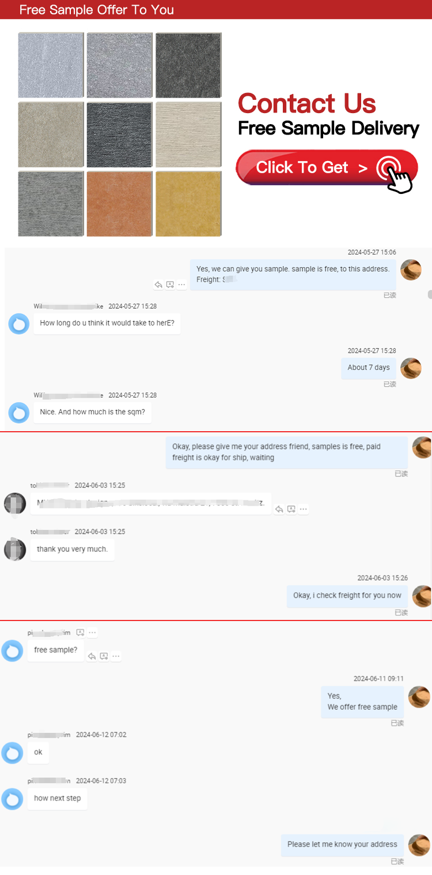Click the translate icon next to the Freight message
The width and height of the screenshot is (432, 875).
tap(170, 285)
